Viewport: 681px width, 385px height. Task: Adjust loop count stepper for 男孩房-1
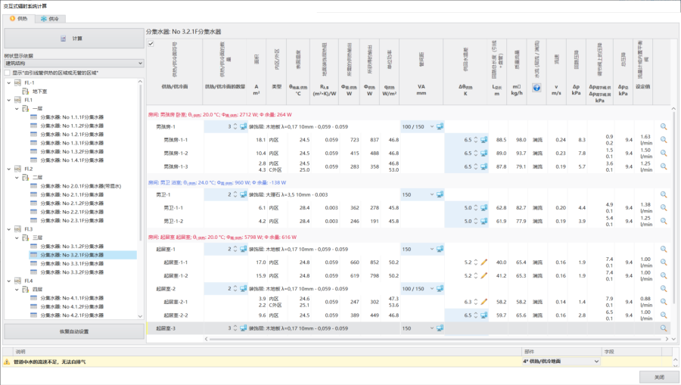[235, 127]
